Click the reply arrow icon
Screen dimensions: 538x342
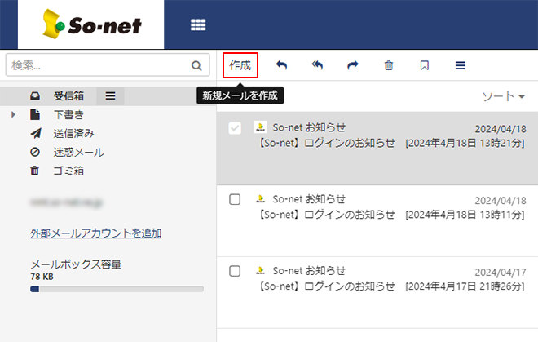point(281,65)
